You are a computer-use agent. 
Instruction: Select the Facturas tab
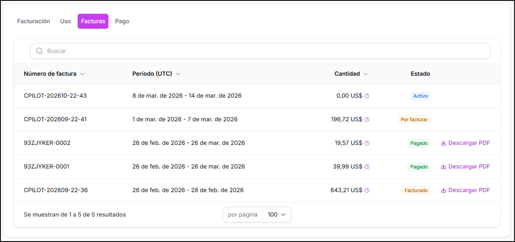click(93, 21)
